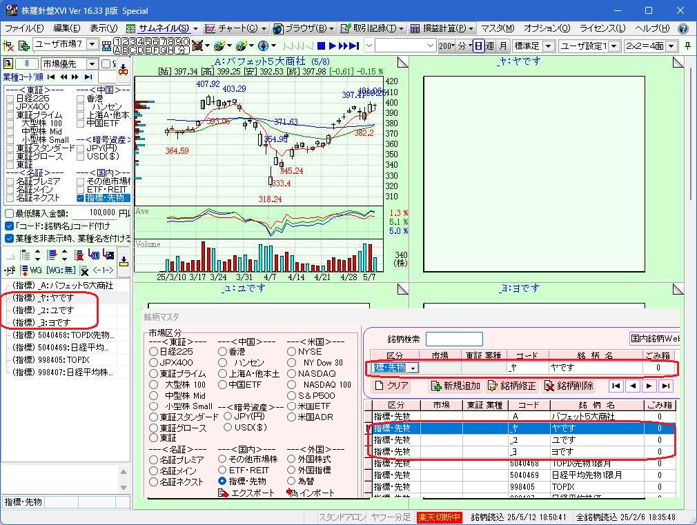Click the list-delete red X icon

79,255
